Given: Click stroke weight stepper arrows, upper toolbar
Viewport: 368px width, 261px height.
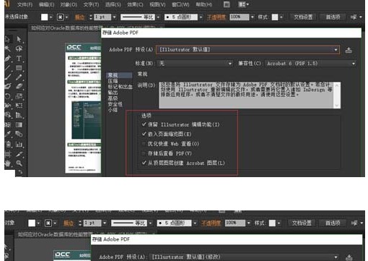Looking at the screenshot, I should tap(91, 17).
